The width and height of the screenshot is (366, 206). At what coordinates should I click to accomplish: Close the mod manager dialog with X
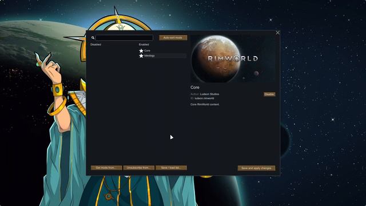click(x=277, y=33)
